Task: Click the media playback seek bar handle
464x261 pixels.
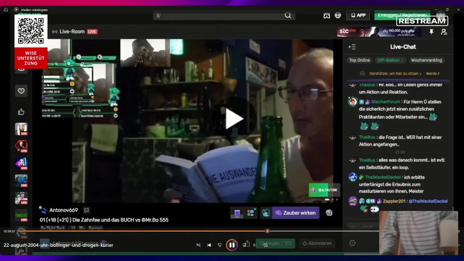Action: [x=268, y=231]
